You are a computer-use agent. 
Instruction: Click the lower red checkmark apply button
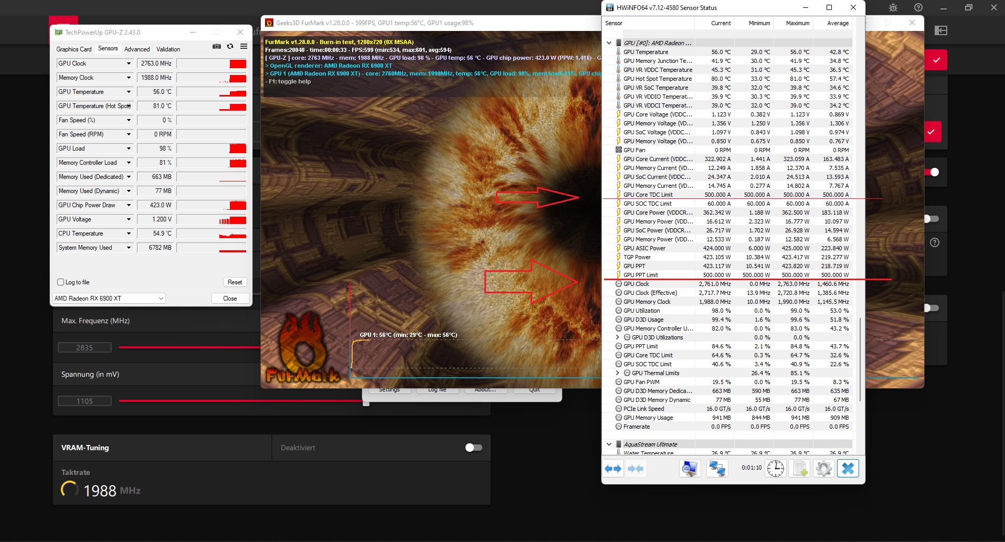click(x=931, y=132)
